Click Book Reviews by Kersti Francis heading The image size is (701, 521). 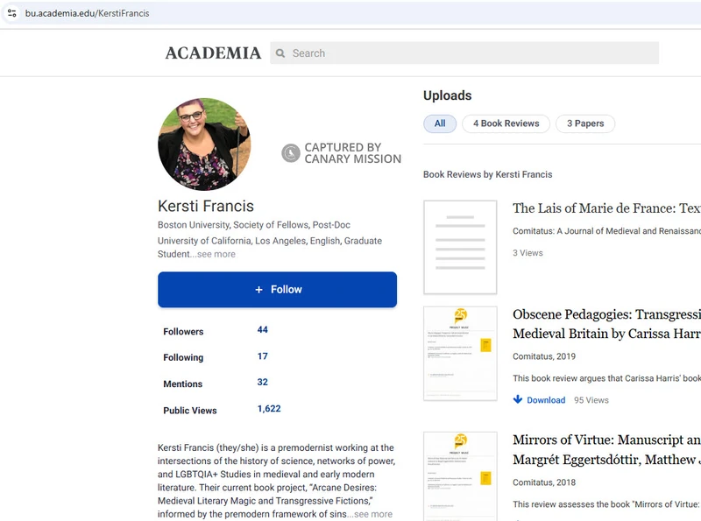(488, 175)
